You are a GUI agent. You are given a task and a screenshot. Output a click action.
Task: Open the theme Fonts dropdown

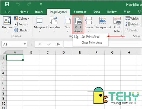click(21, 24)
